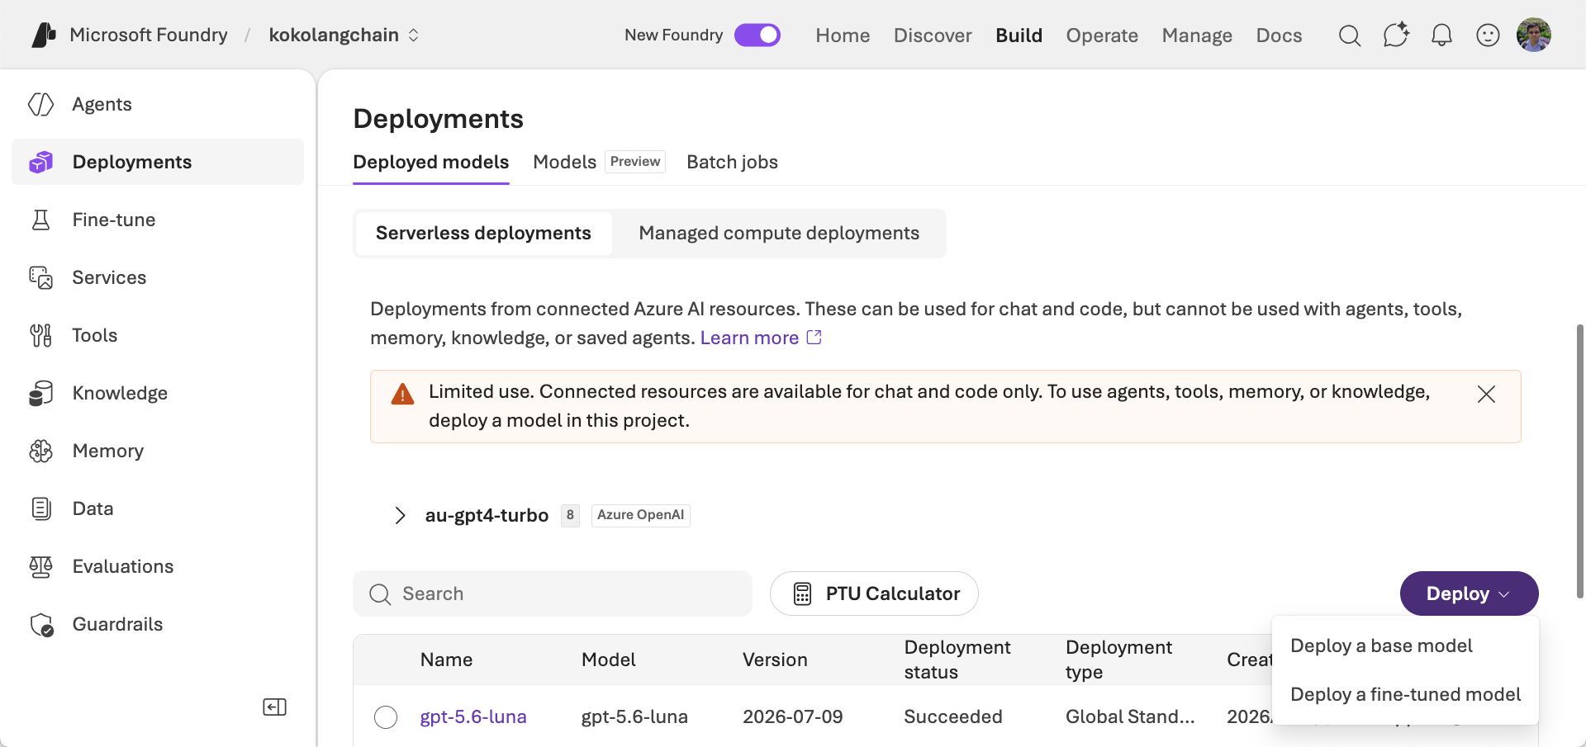Select the gpt-5.6-luna row radio button

coord(386,716)
